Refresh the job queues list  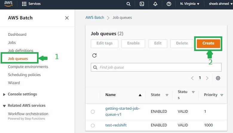point(94,55)
